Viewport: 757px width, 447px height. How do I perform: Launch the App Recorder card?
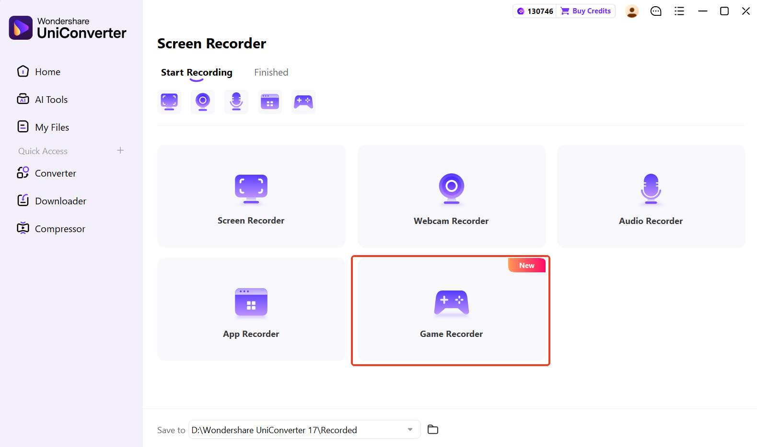(251, 309)
